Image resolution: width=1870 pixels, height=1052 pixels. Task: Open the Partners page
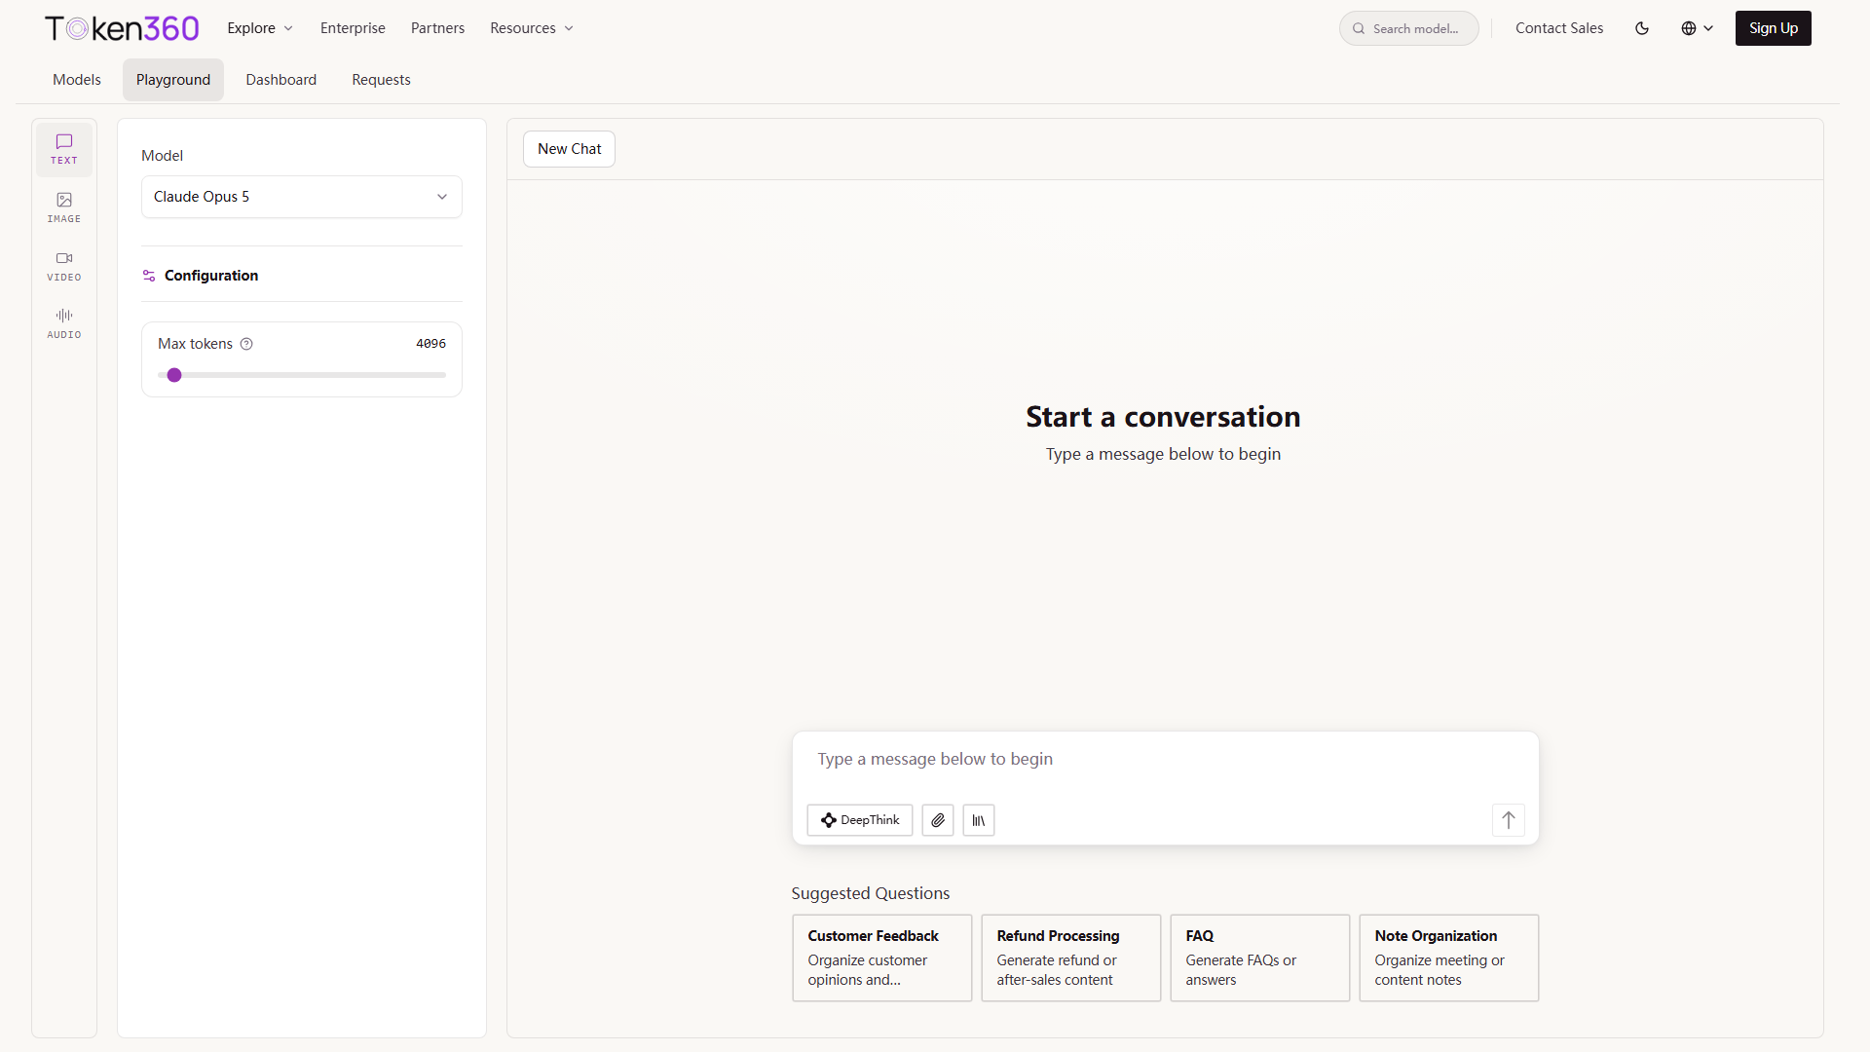tap(437, 28)
